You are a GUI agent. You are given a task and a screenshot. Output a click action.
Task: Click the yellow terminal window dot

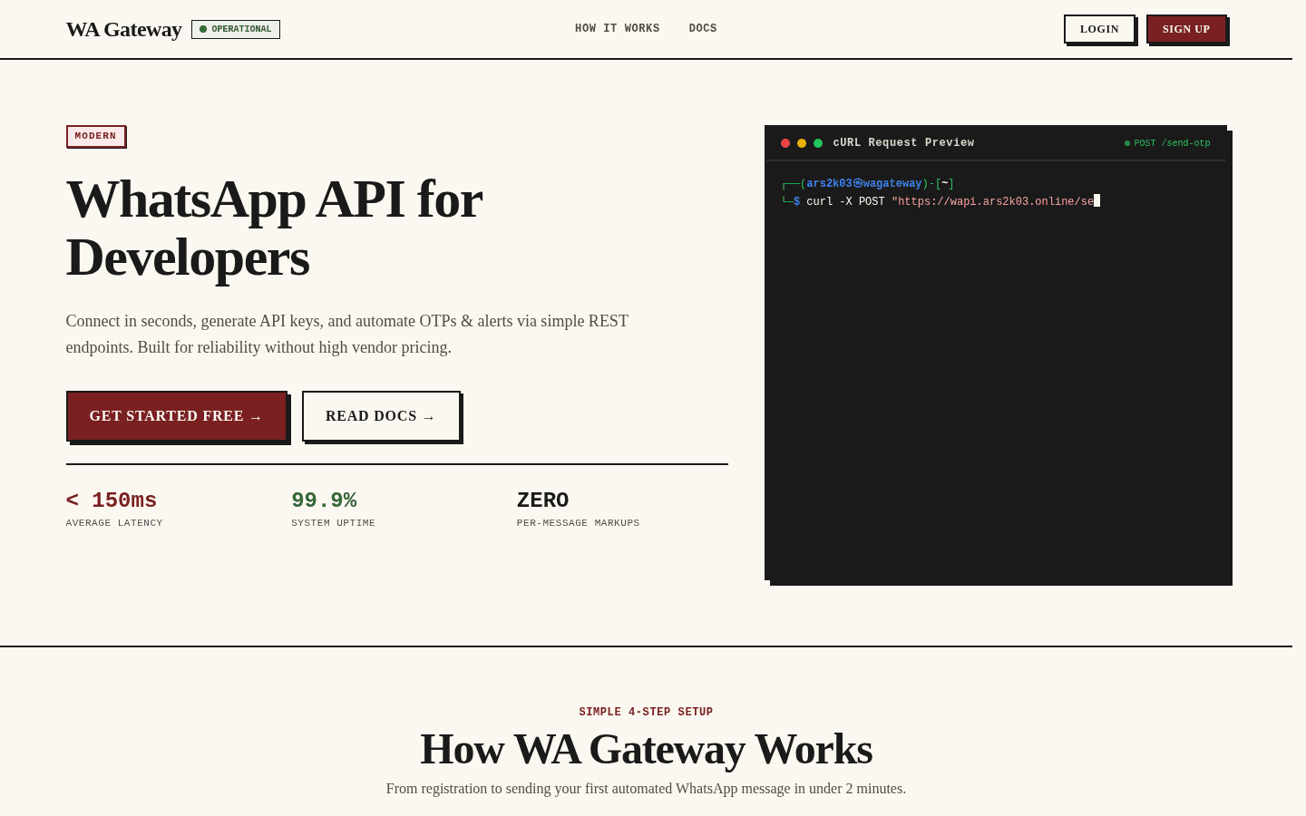point(802,143)
